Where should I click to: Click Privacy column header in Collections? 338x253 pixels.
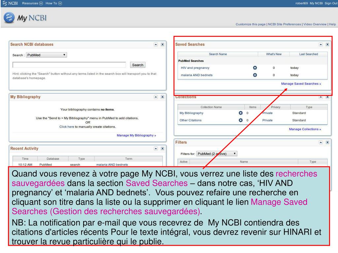276,107
